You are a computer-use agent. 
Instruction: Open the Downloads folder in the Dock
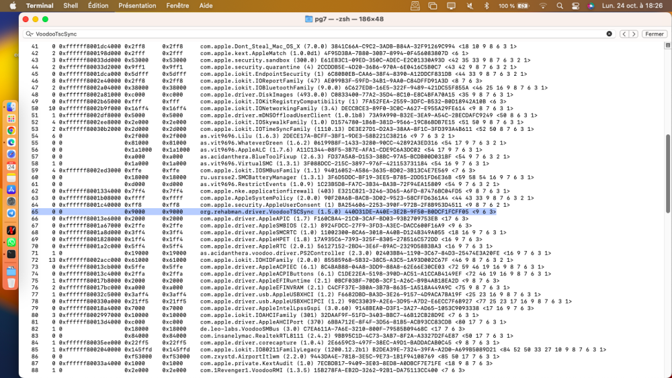click(11, 271)
